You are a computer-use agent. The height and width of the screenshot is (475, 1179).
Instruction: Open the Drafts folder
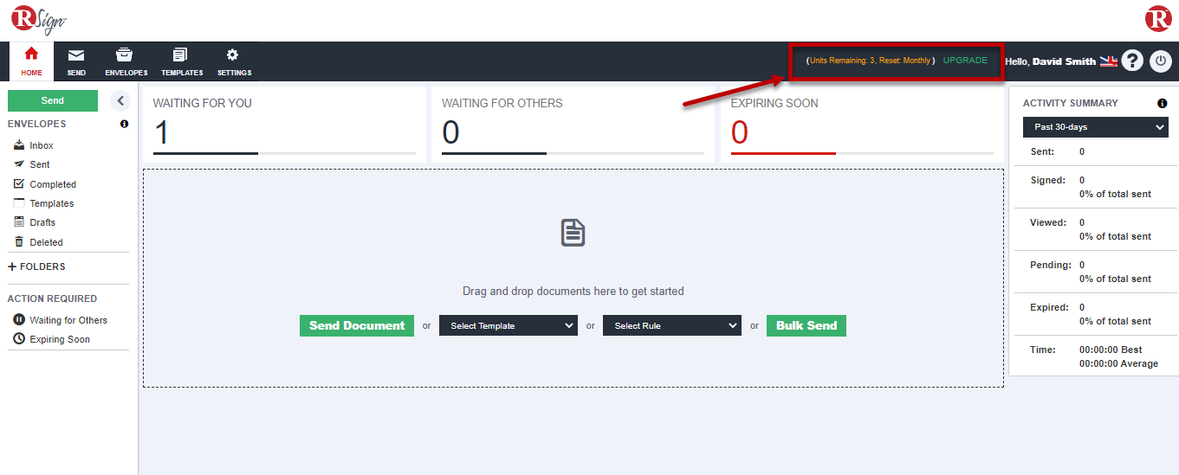tap(42, 222)
